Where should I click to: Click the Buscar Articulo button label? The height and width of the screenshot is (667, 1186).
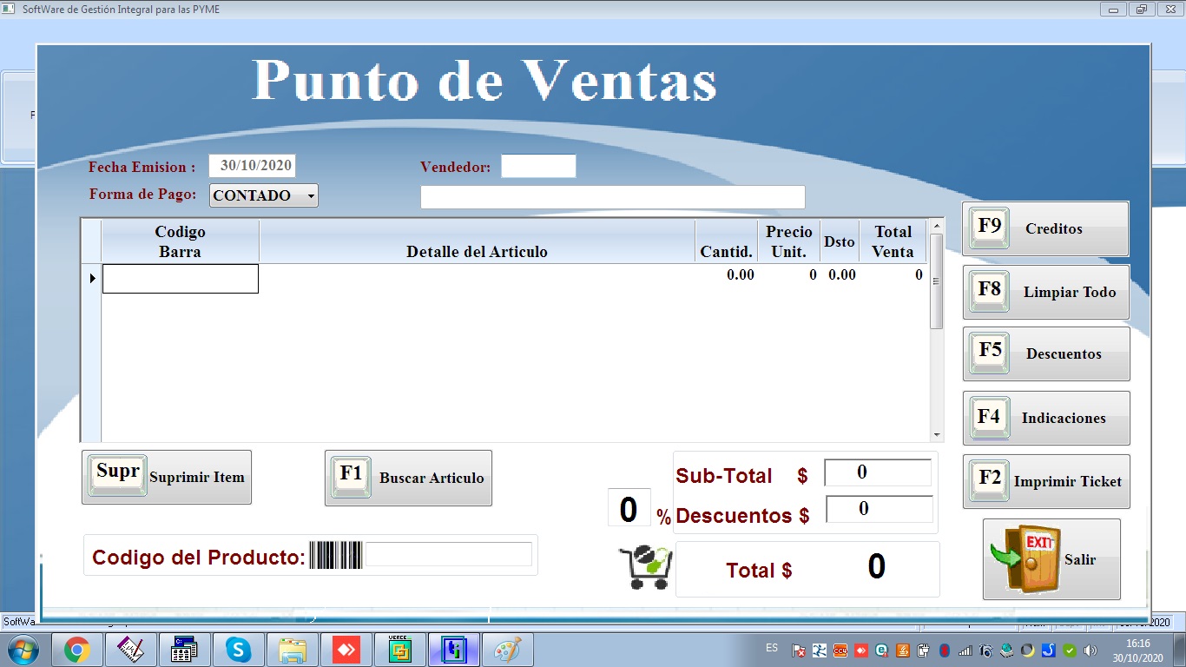tap(432, 478)
